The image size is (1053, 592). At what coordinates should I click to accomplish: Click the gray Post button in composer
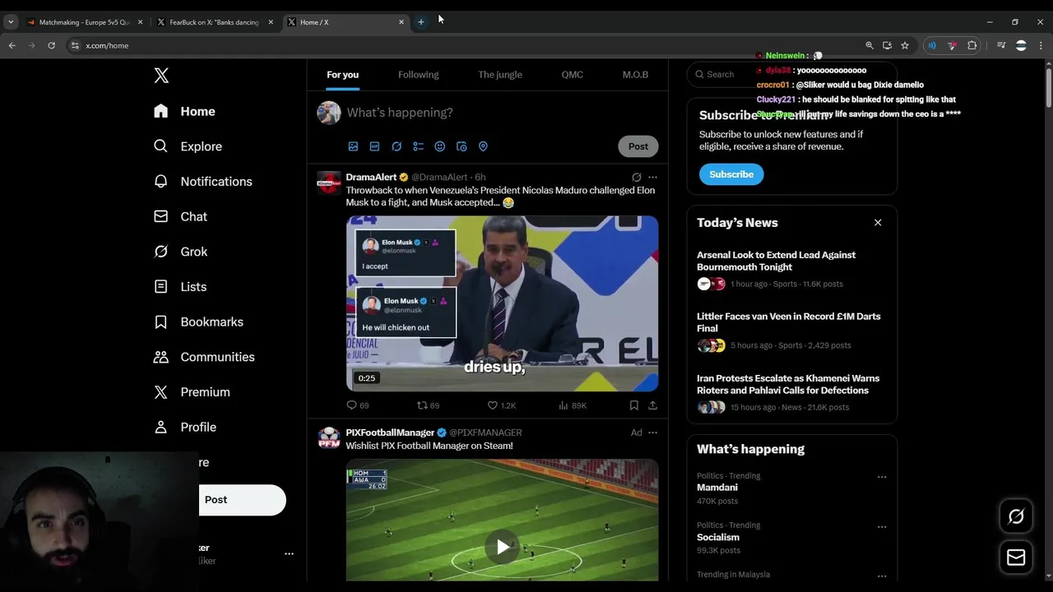coord(638,146)
